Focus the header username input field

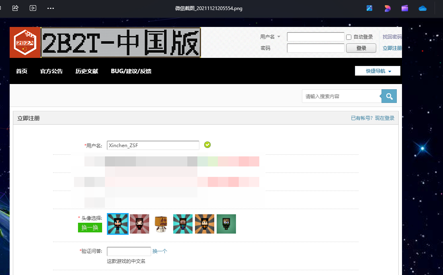click(x=316, y=37)
